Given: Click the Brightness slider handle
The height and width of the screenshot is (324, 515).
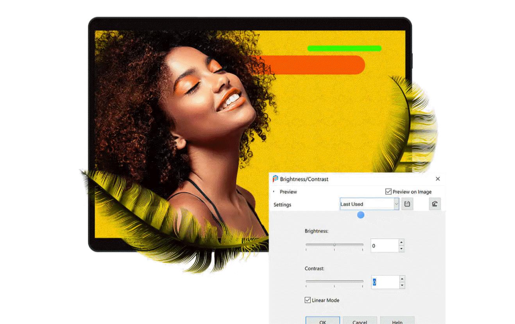Looking at the screenshot, I should coord(334,244).
